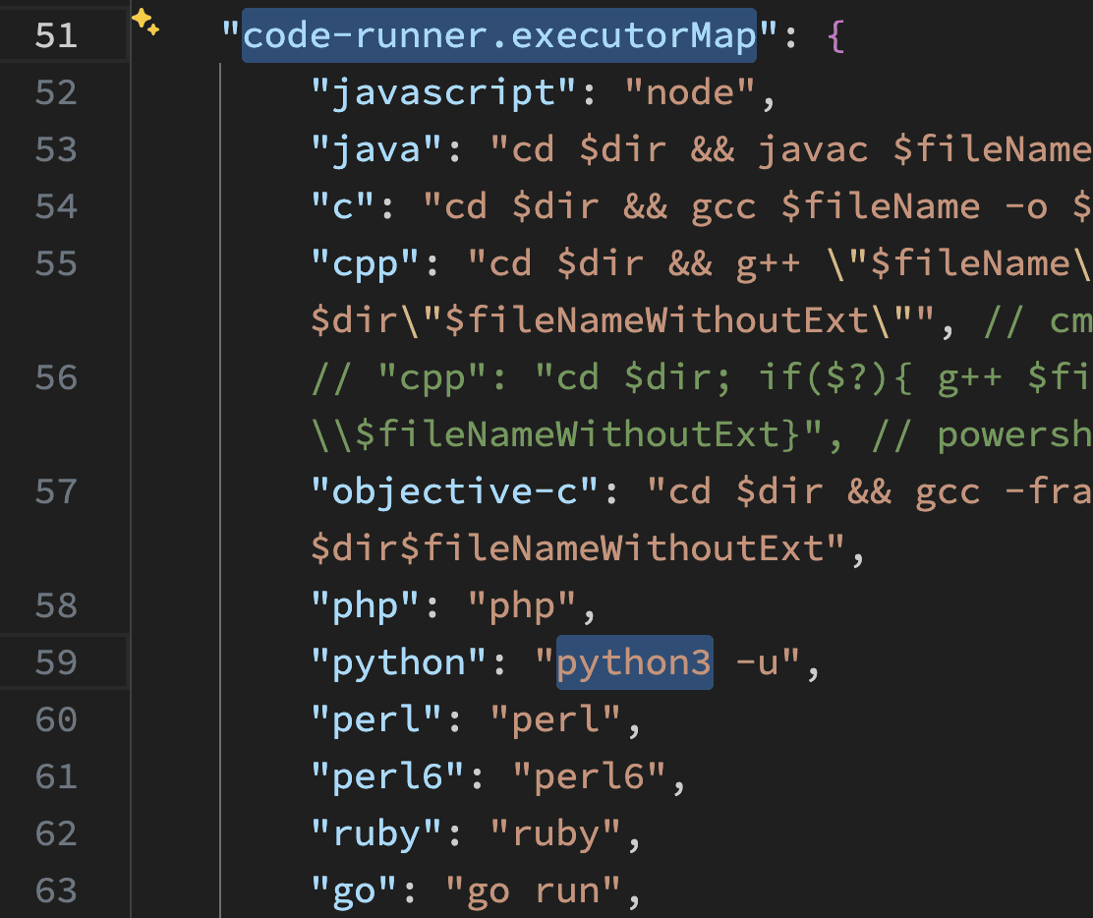The width and height of the screenshot is (1093, 918).
Task: Place cursor on the "java" key
Action: (378, 149)
